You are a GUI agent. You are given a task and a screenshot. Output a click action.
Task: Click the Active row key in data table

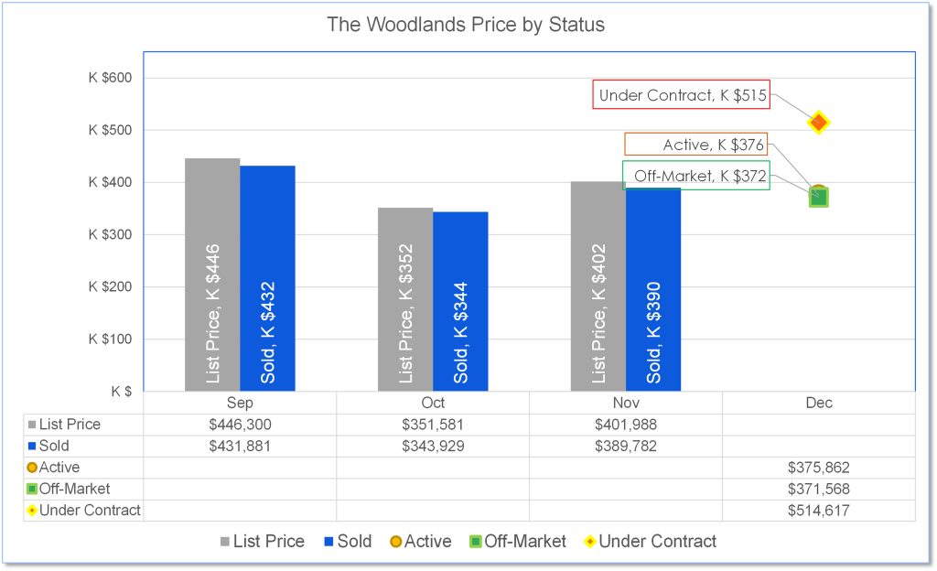(x=53, y=468)
